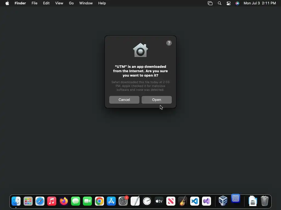Launch GarageBand from the dock
This screenshot has width=281, height=210.
coord(182,201)
